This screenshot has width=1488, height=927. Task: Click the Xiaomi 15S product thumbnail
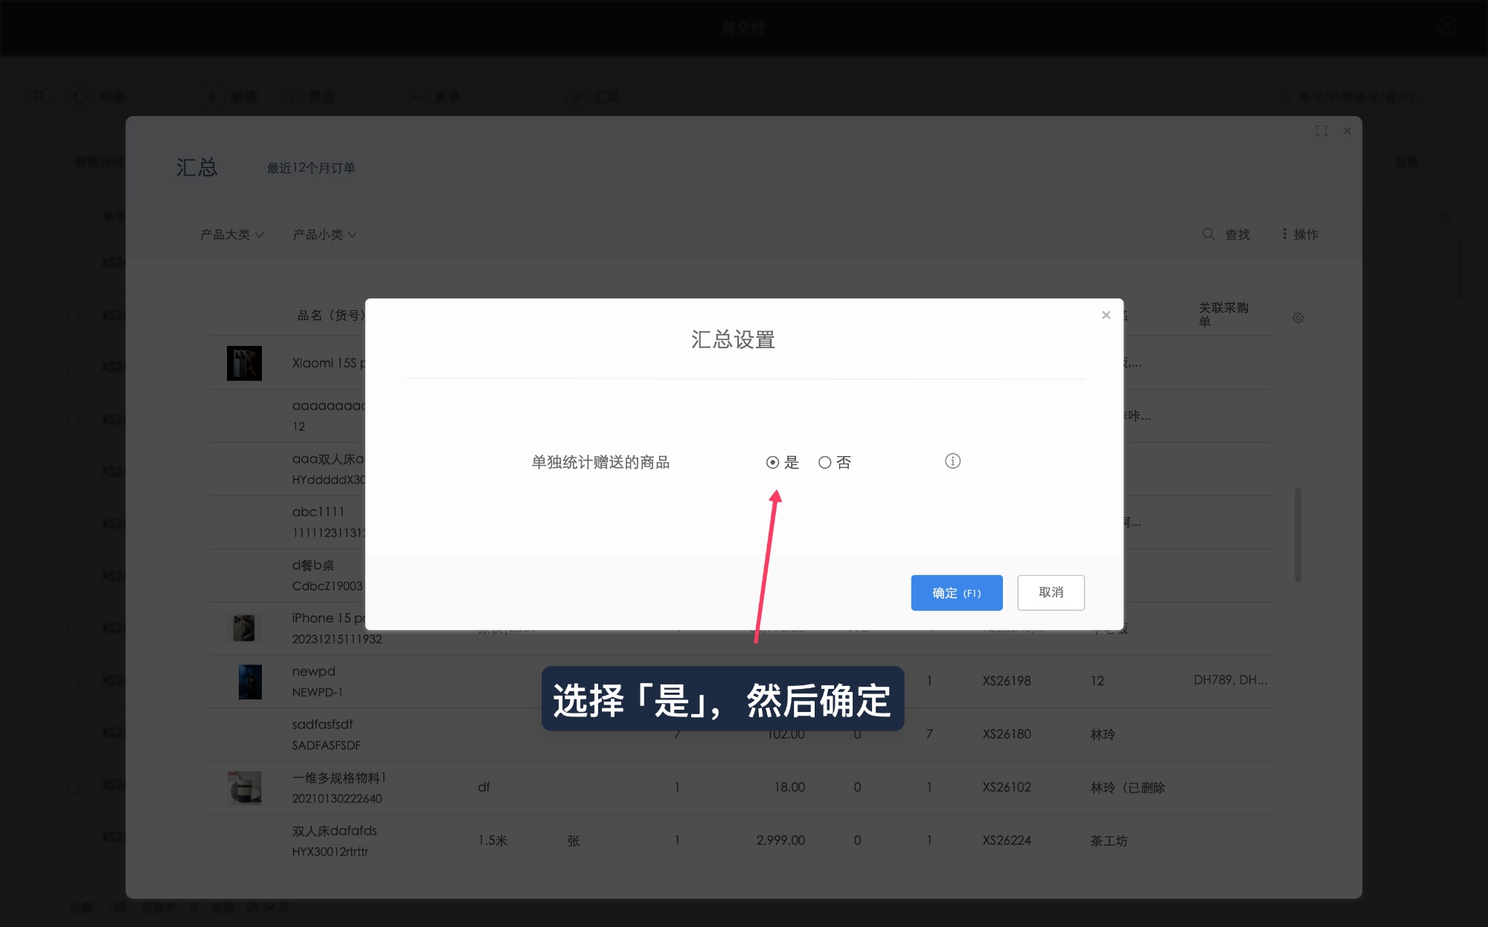point(244,364)
